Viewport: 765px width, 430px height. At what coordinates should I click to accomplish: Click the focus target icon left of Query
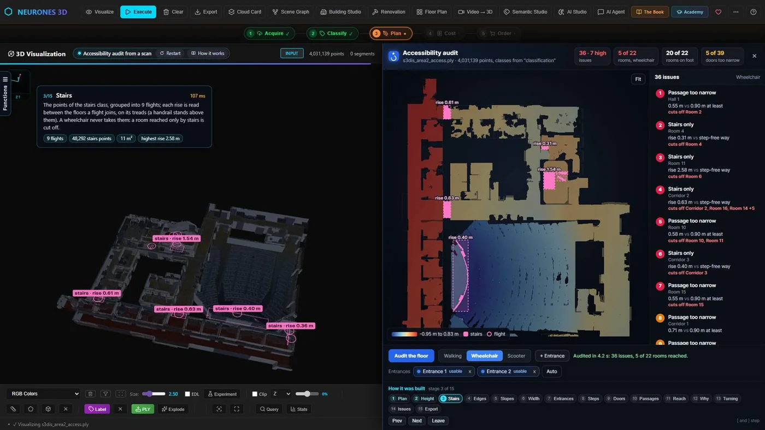coord(219,409)
